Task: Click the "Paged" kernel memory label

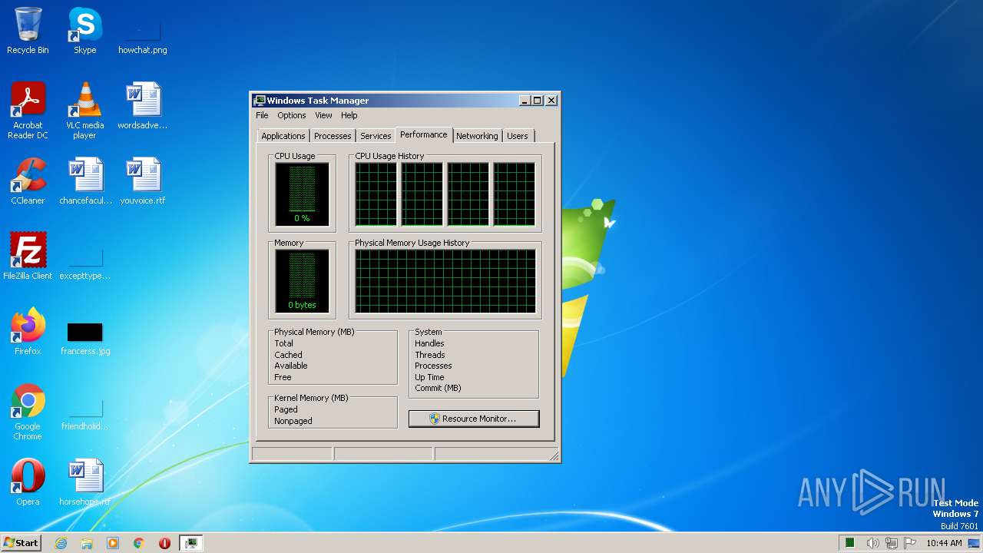Action: tap(286, 409)
